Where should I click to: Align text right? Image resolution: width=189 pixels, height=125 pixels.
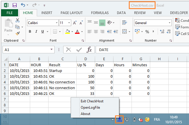pos(102,32)
